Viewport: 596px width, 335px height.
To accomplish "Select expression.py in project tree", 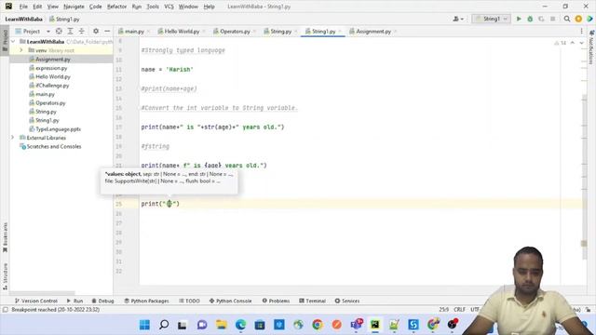I will pyautogui.click(x=51, y=68).
